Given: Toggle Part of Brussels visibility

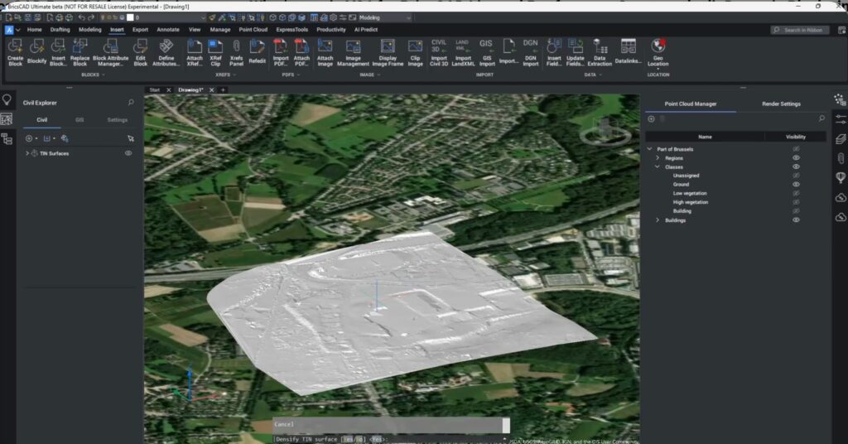Looking at the screenshot, I should click(796, 149).
